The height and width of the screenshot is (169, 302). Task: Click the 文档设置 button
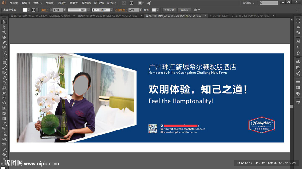[169, 10]
